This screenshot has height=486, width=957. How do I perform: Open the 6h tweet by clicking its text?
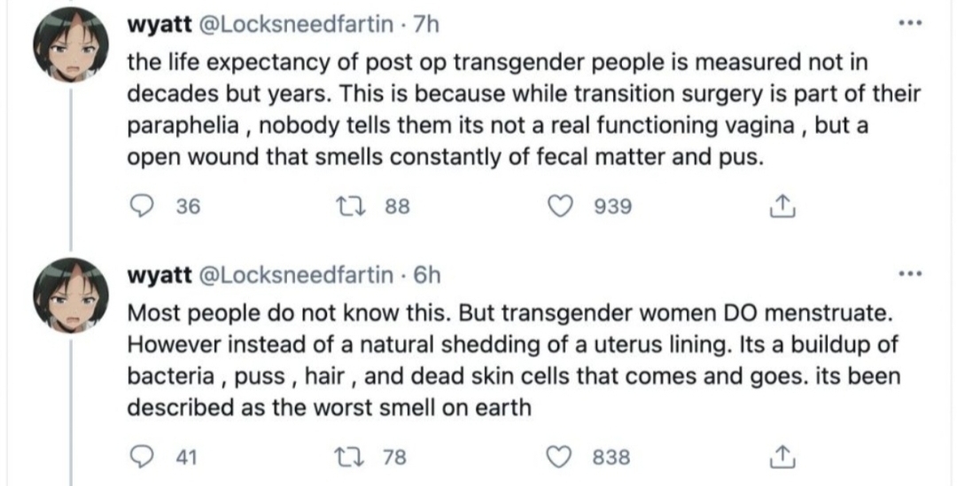click(496, 361)
